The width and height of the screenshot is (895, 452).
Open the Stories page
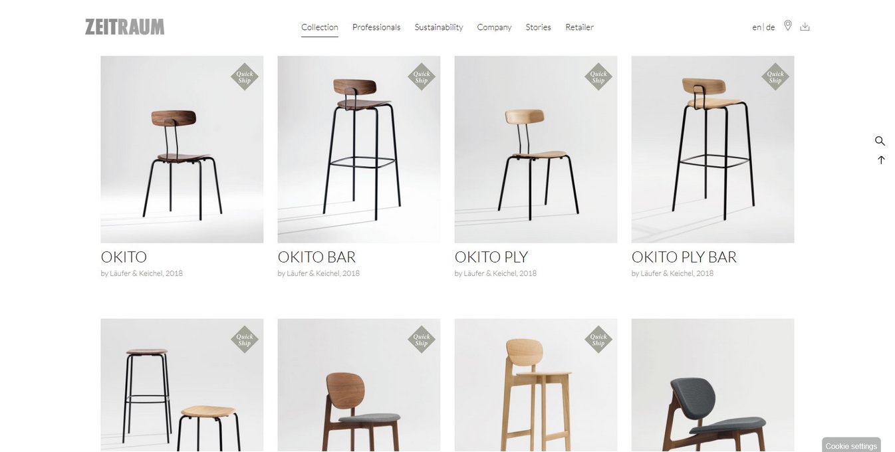click(x=538, y=27)
